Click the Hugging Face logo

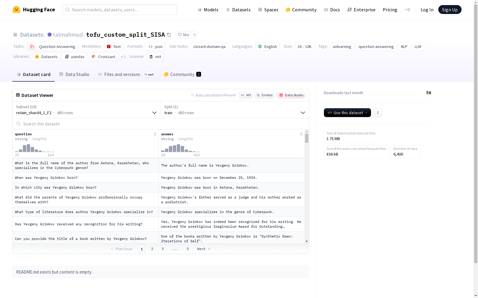point(33,10)
